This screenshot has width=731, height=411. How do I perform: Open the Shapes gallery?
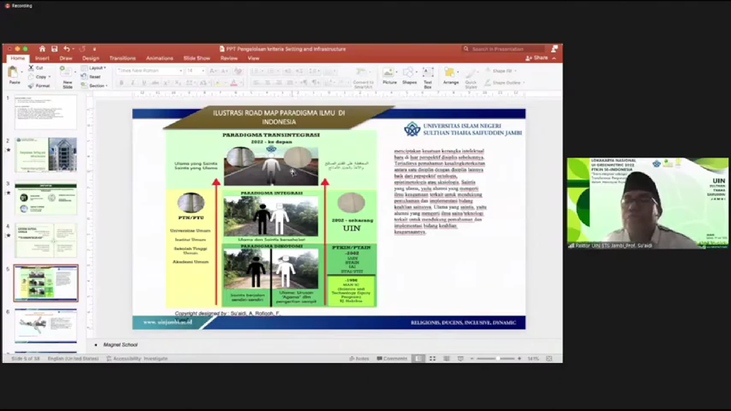click(x=409, y=73)
